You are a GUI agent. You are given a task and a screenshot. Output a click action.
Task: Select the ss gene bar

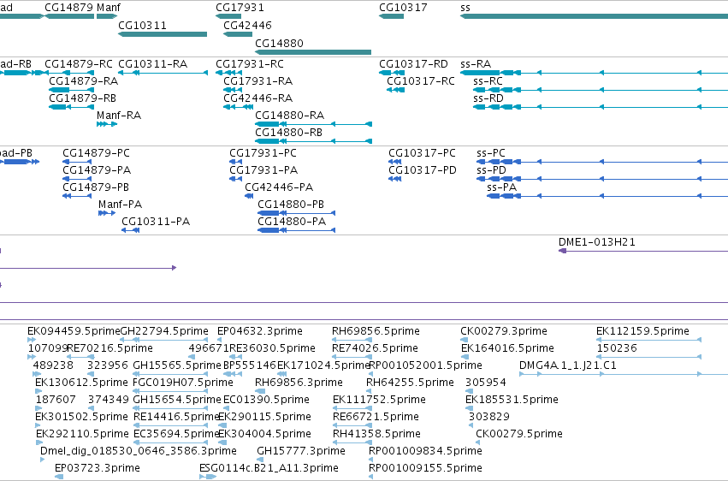tap(594, 16)
